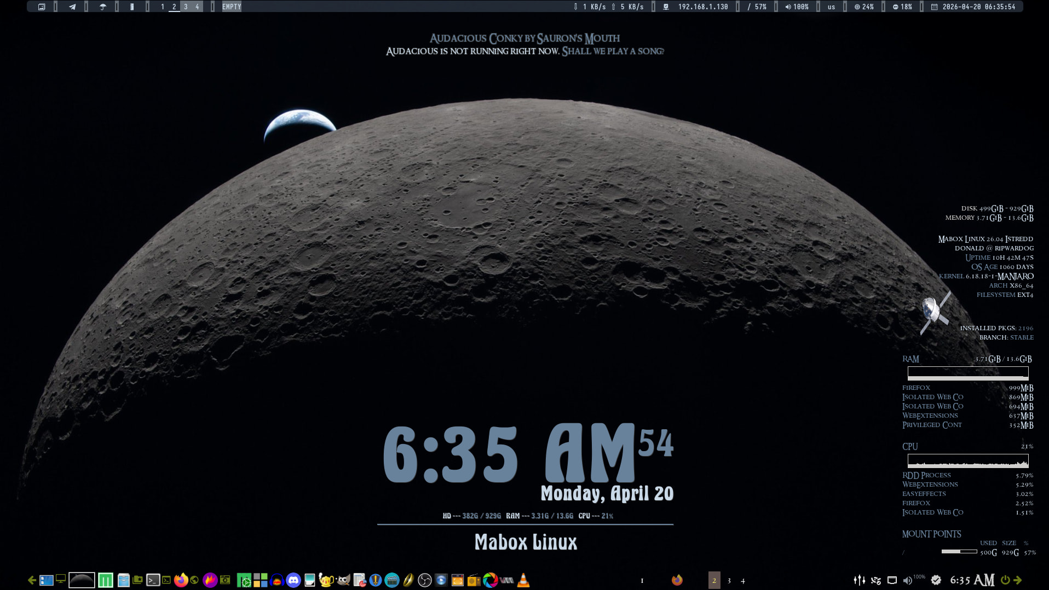
Task: Switch to workspace 4 in bottom panel
Action: click(x=743, y=581)
